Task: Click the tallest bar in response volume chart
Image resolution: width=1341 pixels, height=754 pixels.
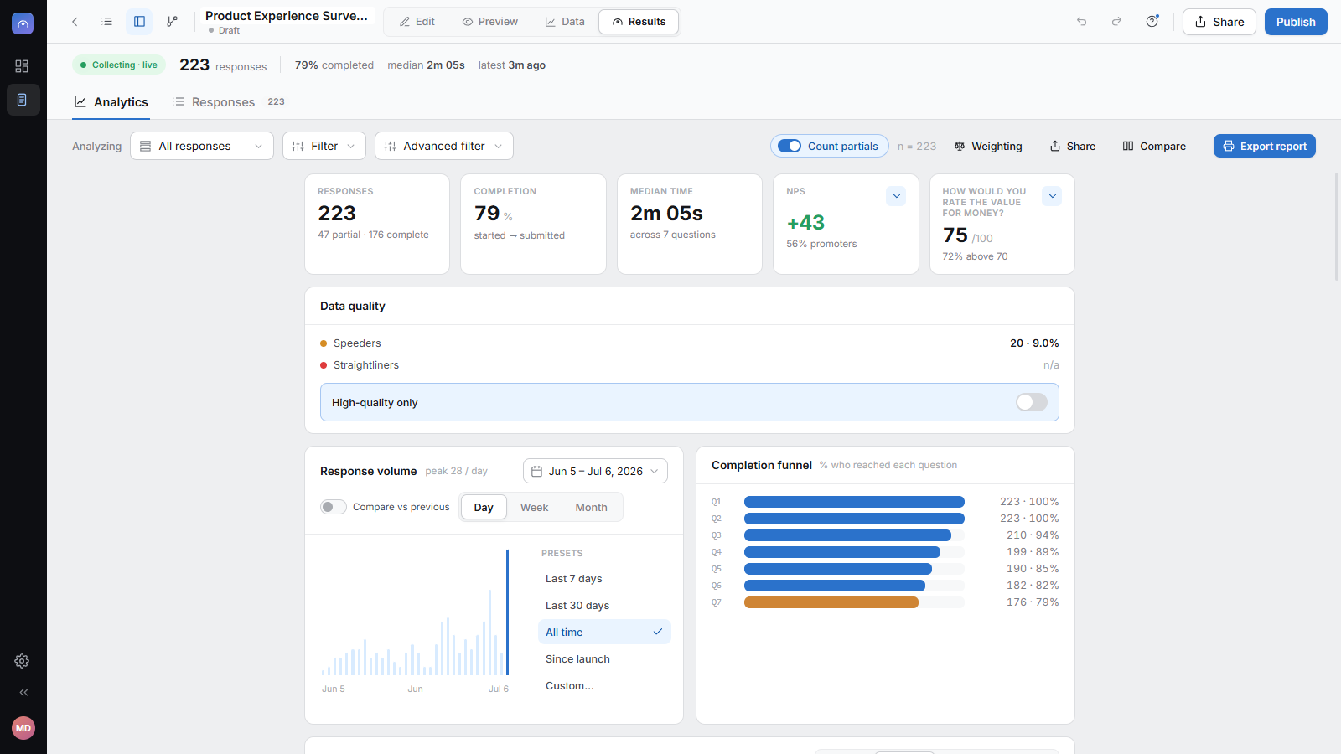Action: coord(507,612)
